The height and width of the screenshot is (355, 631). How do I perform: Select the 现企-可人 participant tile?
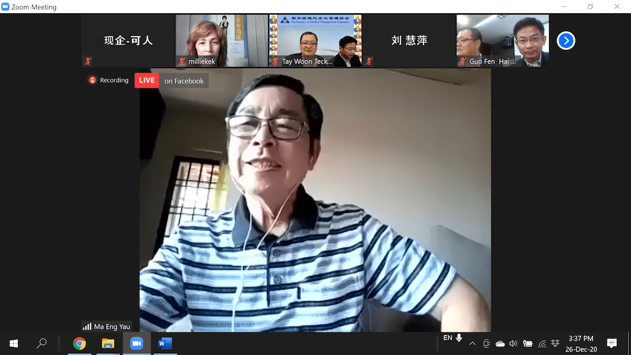click(x=128, y=40)
